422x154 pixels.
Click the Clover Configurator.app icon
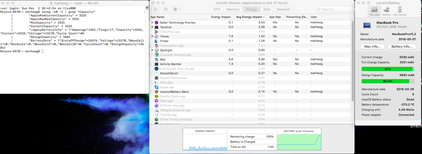click(157, 119)
